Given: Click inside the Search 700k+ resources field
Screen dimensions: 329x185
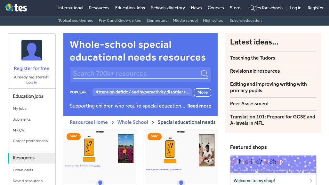Looking at the screenshot, I should pos(134,74).
